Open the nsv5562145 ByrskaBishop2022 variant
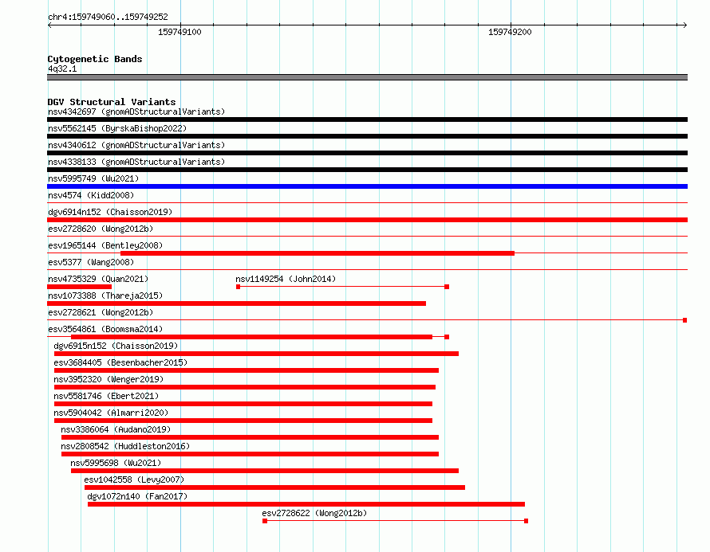The width and height of the screenshot is (710, 552). click(x=117, y=128)
